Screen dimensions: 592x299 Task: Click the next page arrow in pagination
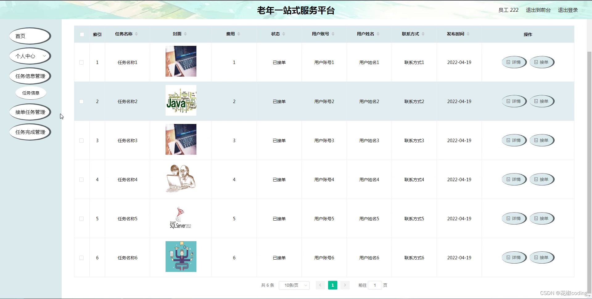pyautogui.click(x=345, y=285)
